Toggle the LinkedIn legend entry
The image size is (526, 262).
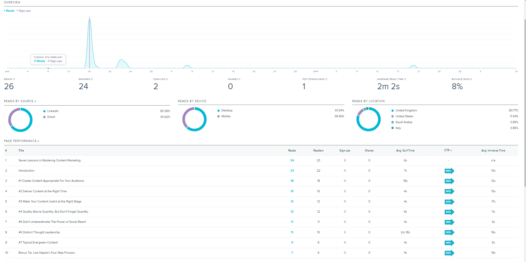click(x=53, y=111)
